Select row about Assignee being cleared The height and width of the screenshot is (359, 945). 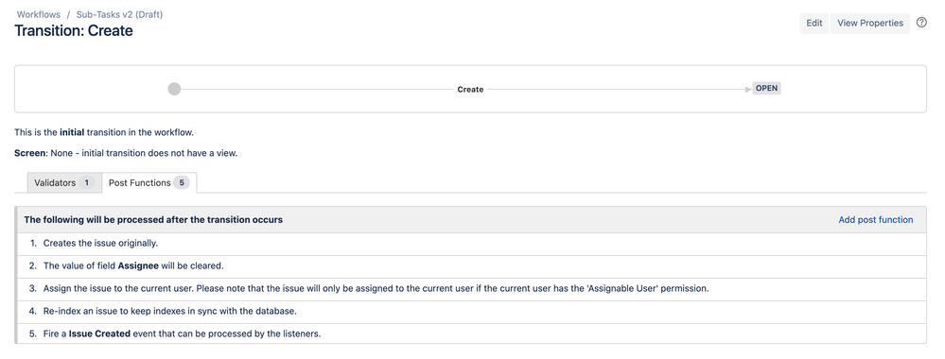[471, 266]
